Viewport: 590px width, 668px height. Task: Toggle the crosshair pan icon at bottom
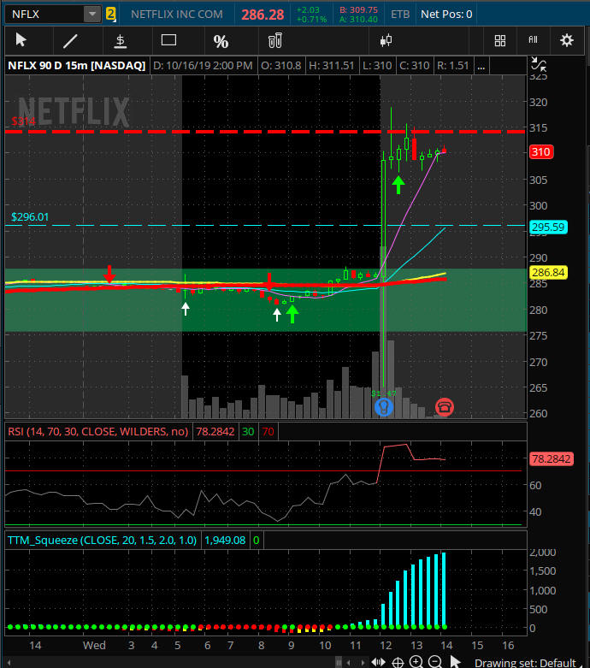point(397,661)
